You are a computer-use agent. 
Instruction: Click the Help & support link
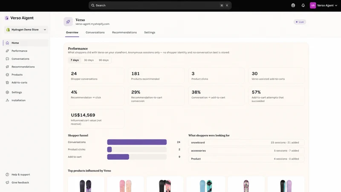[20, 175]
